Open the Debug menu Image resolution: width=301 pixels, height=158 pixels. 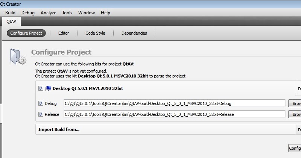(28, 13)
